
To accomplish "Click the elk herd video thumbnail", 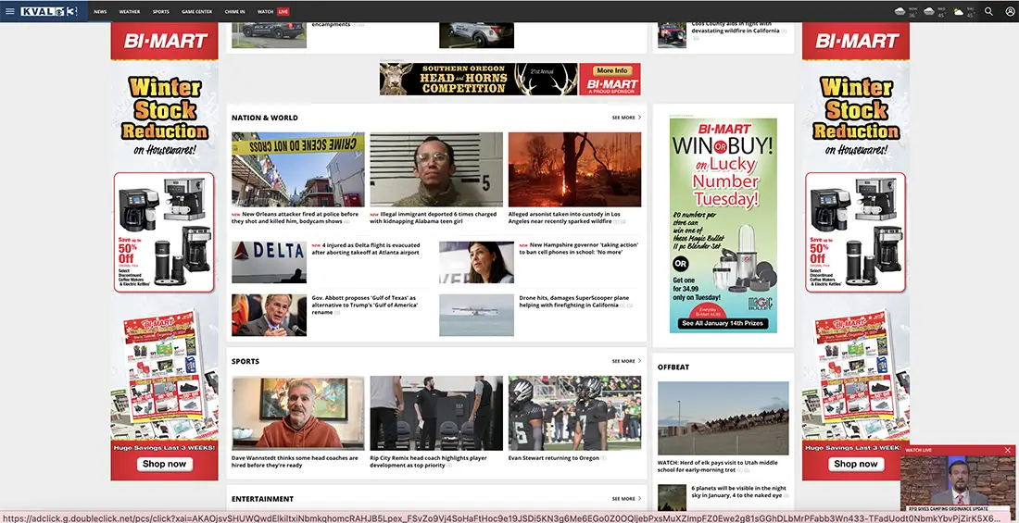I will 723,418.
